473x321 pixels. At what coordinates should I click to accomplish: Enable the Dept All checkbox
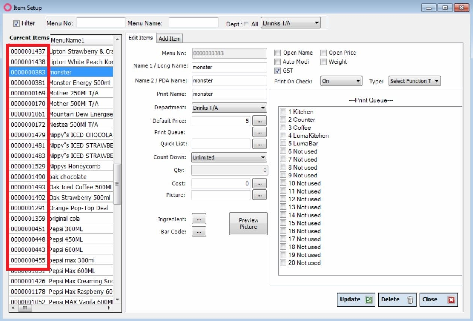click(246, 24)
